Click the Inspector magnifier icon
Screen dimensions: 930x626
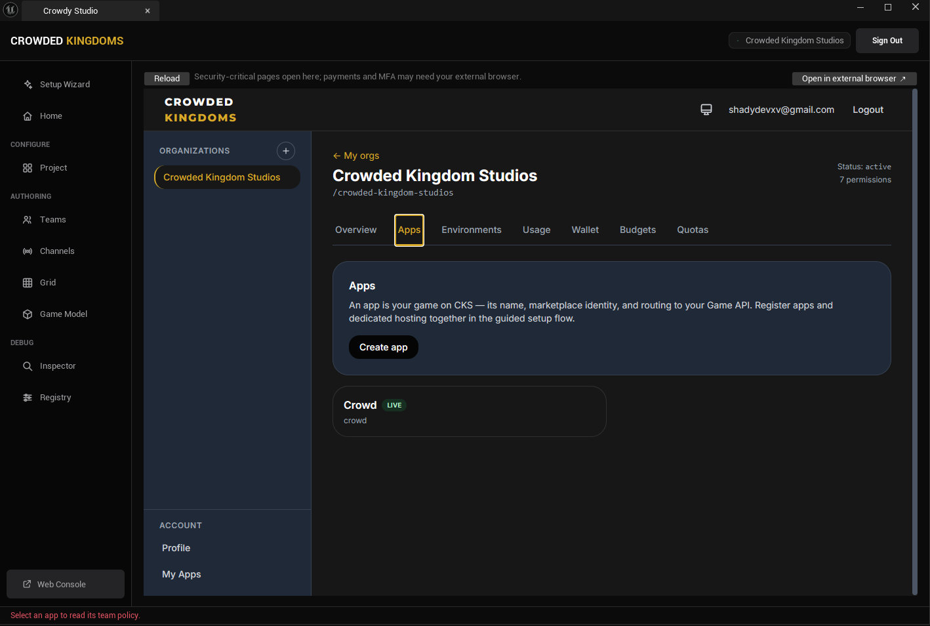[x=28, y=366]
